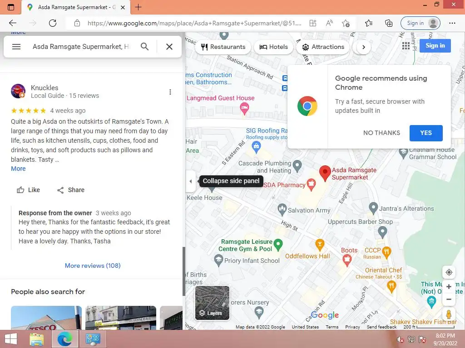Filter the map by Attractions

click(323, 47)
